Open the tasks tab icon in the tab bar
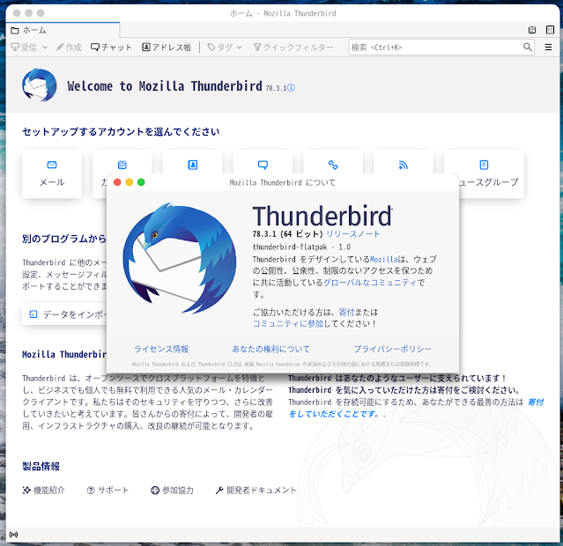The width and height of the screenshot is (563, 546). (550, 30)
